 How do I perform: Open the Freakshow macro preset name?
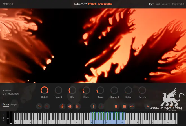tap(14, 94)
